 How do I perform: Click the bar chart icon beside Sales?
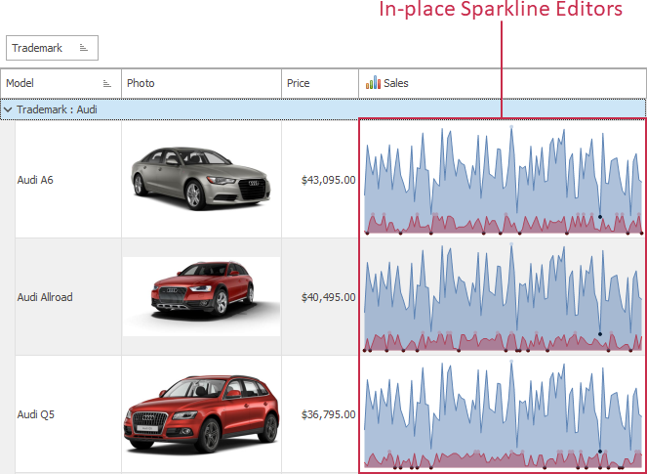[373, 82]
